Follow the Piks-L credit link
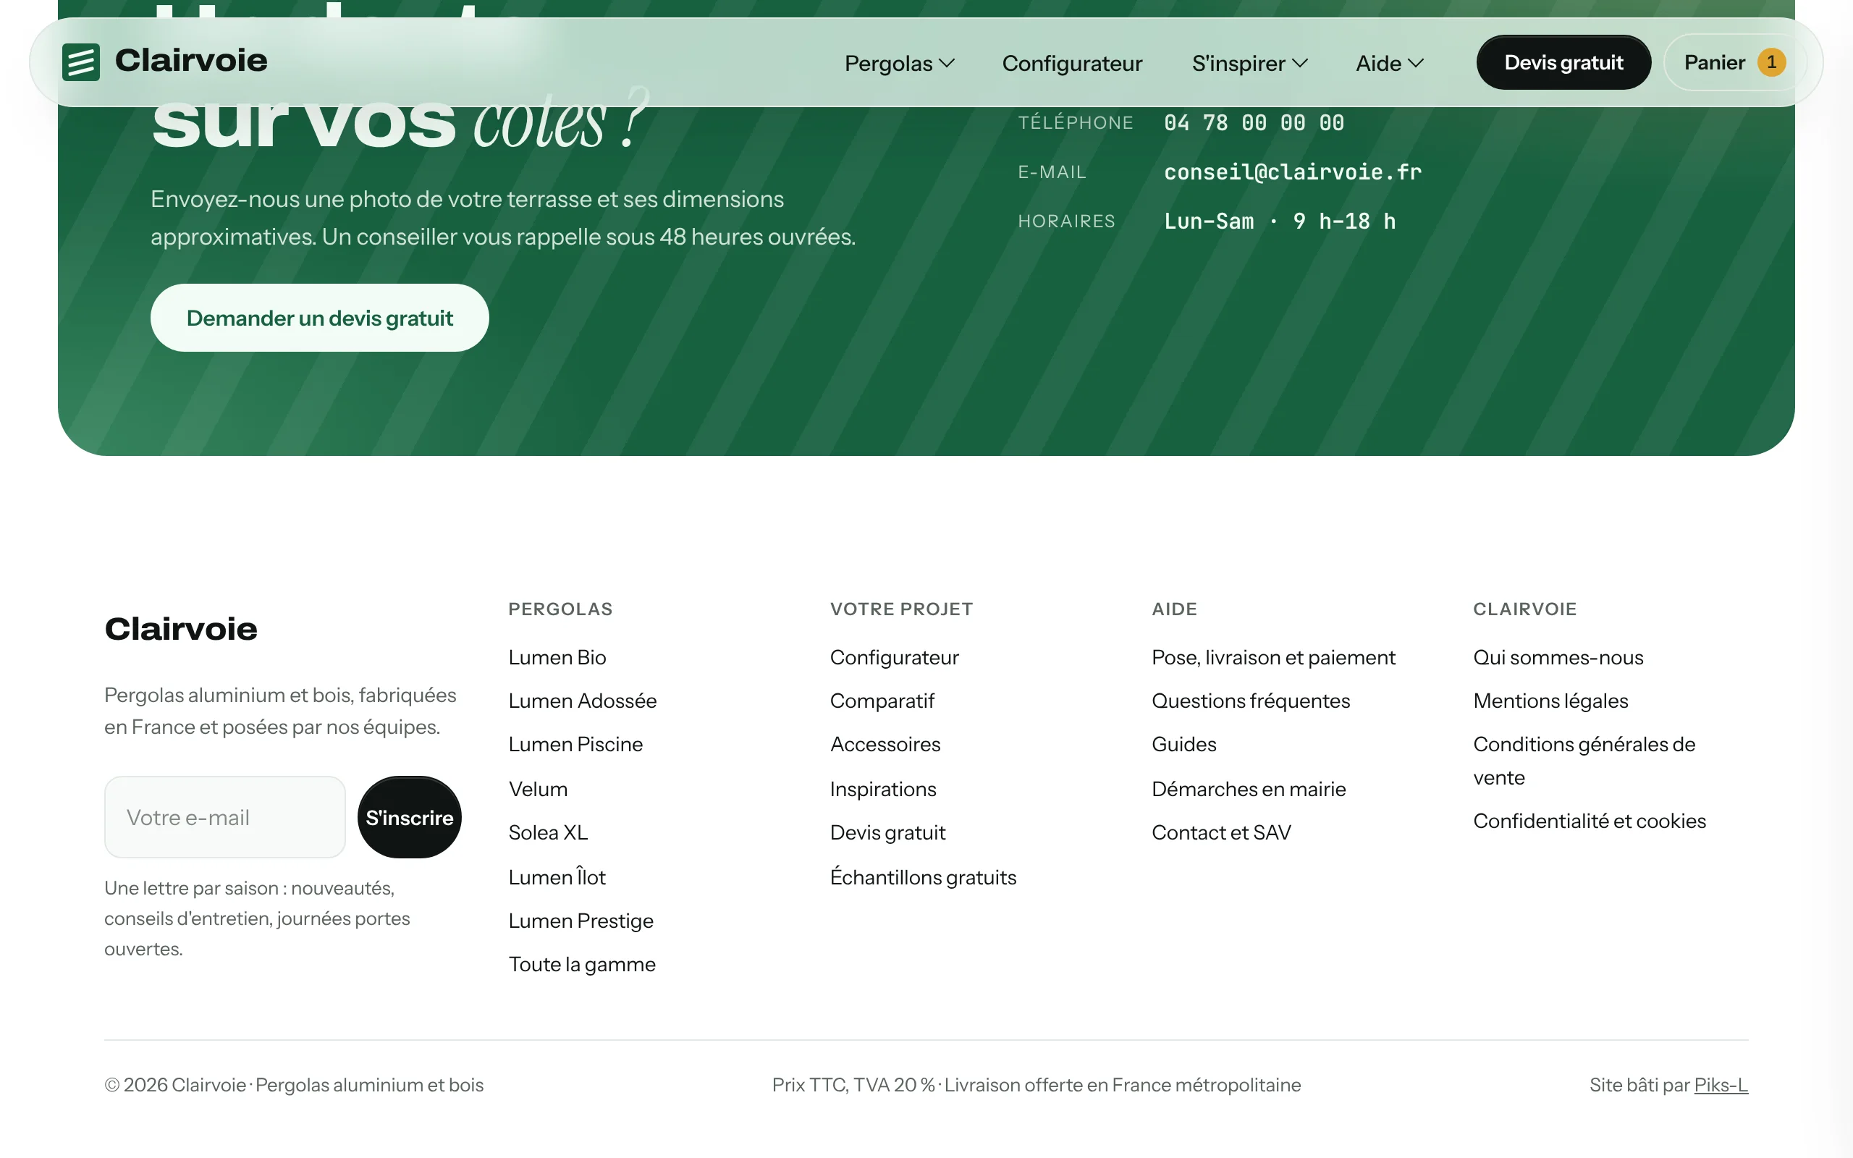This screenshot has height=1158, width=1853. [x=1721, y=1085]
